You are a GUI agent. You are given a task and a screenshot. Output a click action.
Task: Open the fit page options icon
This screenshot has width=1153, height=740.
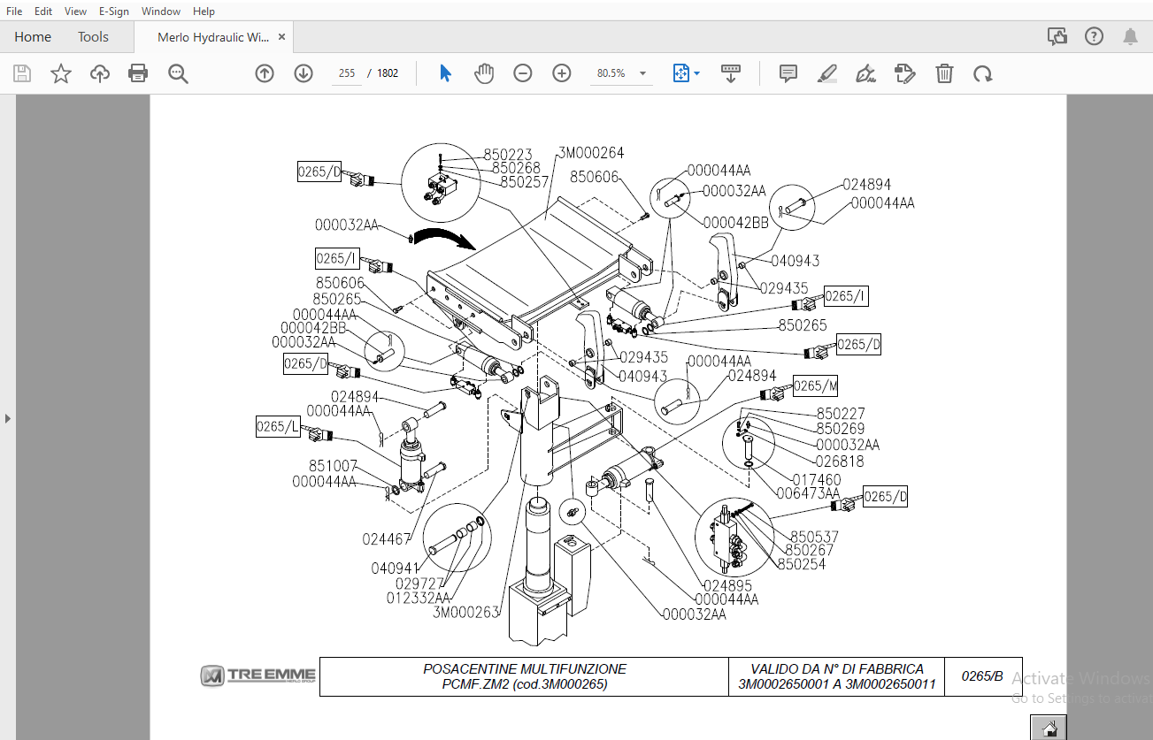pyautogui.click(x=680, y=73)
